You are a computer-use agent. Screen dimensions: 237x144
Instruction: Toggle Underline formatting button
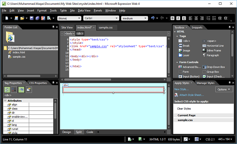(184, 18)
